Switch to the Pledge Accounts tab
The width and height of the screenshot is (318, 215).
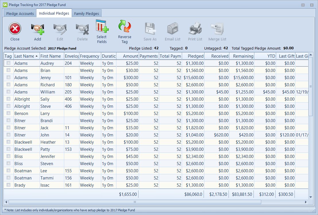point(20,13)
